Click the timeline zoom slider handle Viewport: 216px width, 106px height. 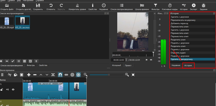(x=109, y=75)
